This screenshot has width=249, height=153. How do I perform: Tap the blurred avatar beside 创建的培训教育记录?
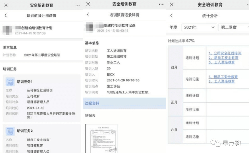[90, 27]
